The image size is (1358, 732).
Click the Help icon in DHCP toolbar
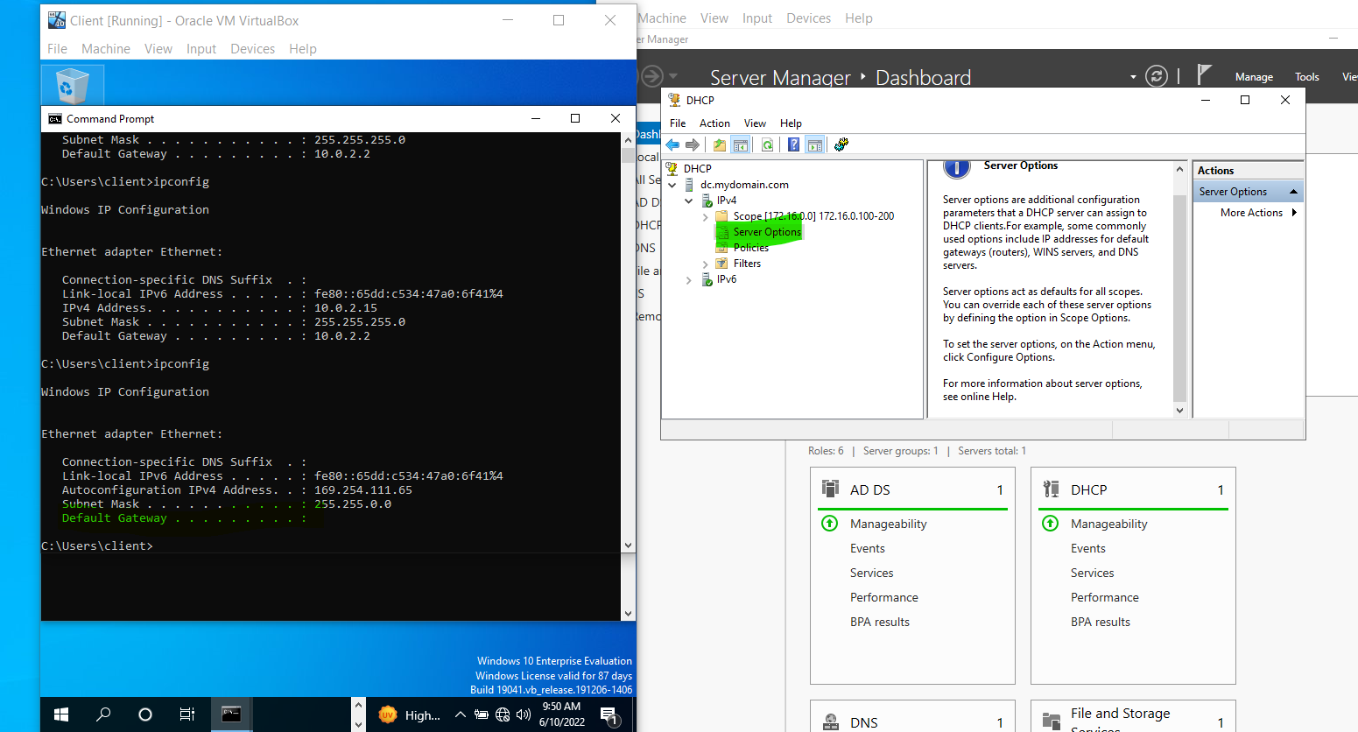click(793, 144)
